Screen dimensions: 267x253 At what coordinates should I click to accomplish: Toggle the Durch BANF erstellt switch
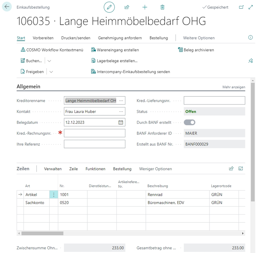(x=190, y=122)
